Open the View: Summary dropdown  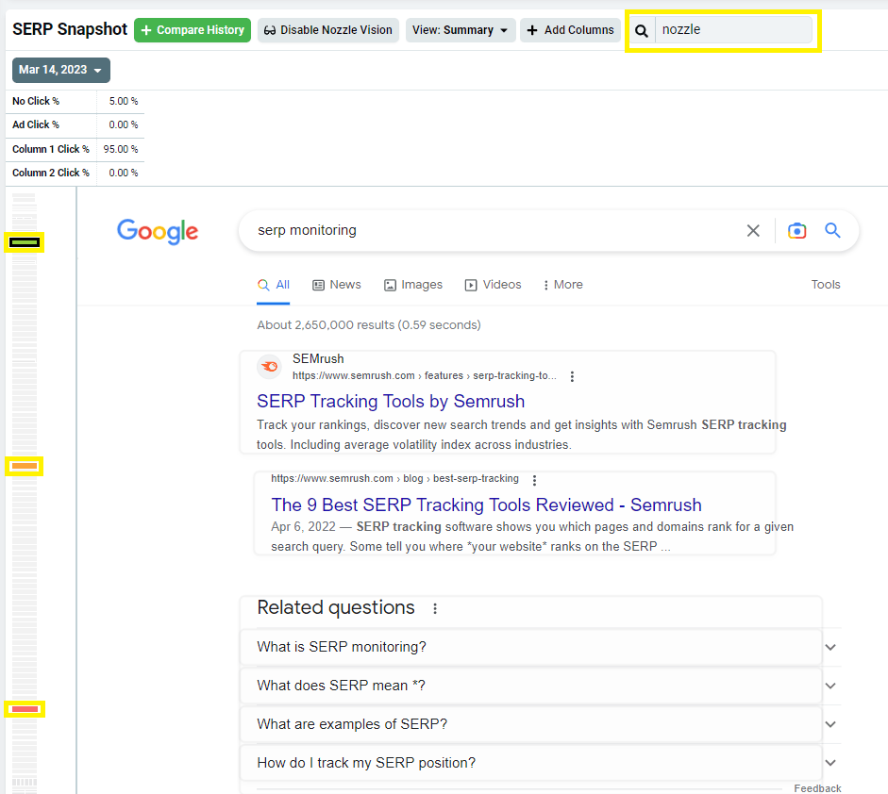pyautogui.click(x=461, y=30)
